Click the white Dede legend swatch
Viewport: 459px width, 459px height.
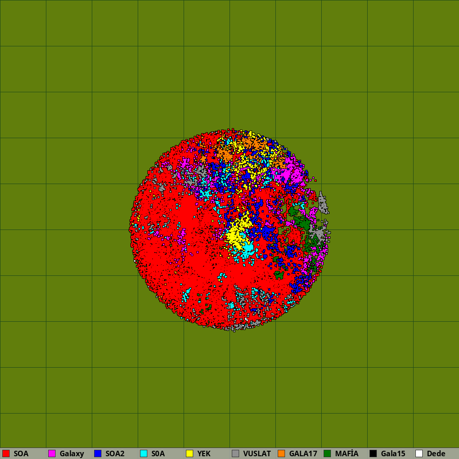click(419, 453)
